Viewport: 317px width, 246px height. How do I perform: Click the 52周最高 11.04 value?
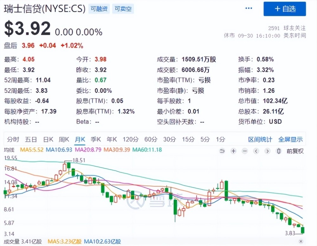tap(43, 80)
